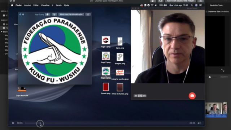Open Notification Center icon in menu bar
231x130 pixels.
200,5
